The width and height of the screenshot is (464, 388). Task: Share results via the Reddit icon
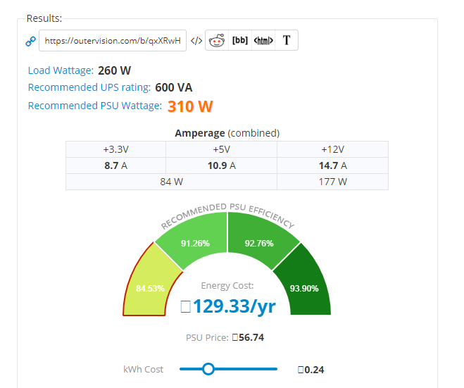point(217,40)
